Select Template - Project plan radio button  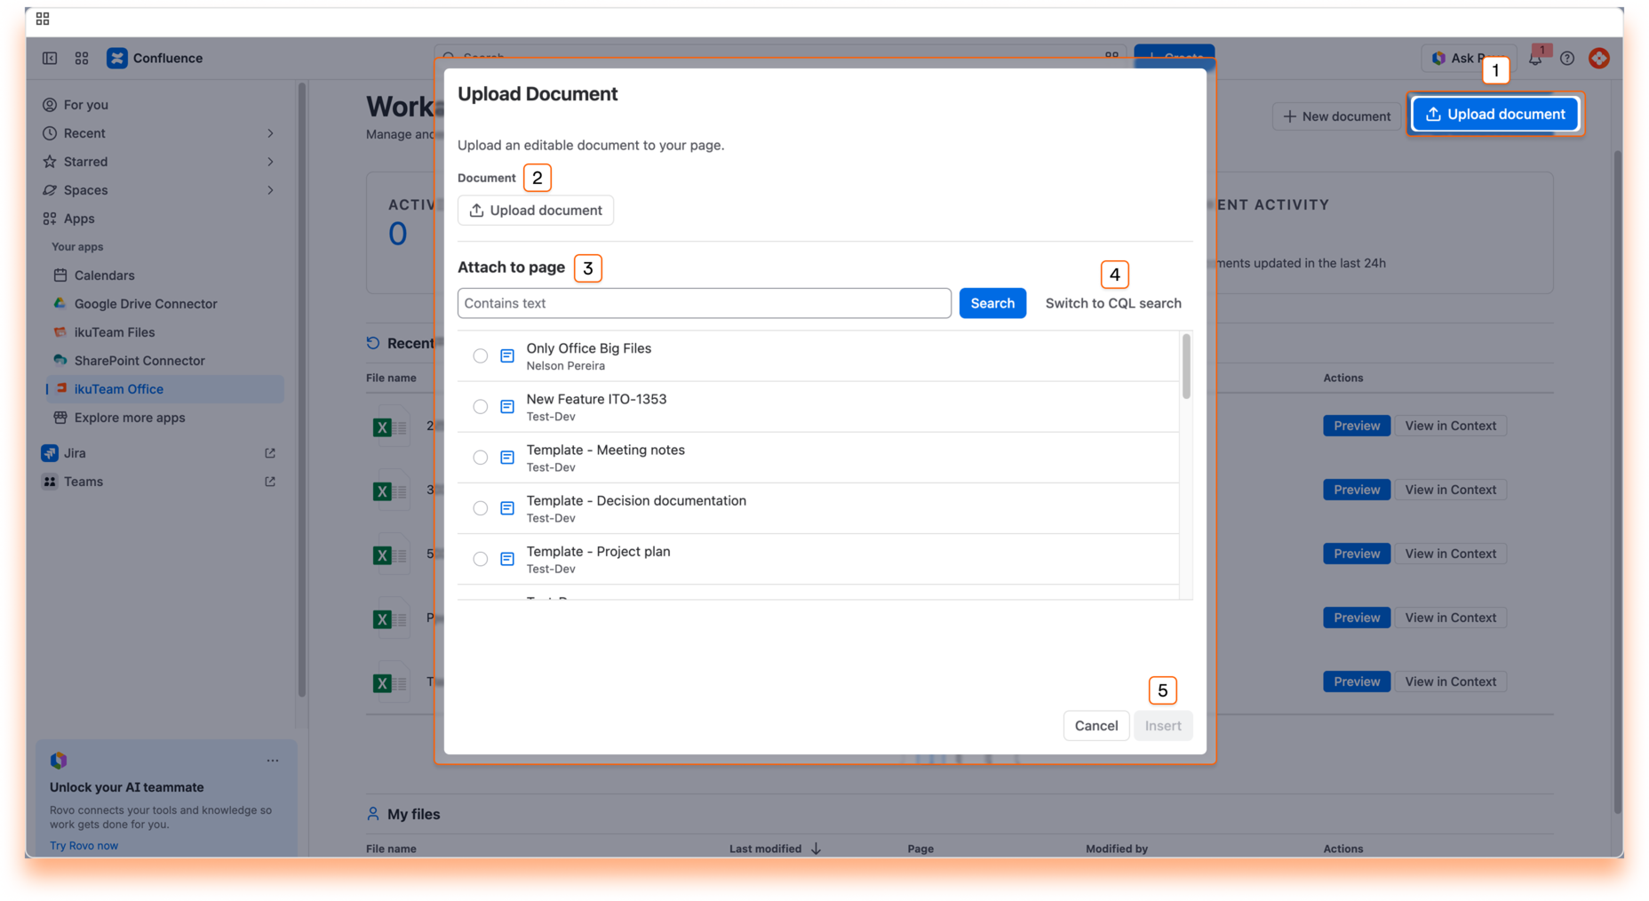click(x=481, y=559)
